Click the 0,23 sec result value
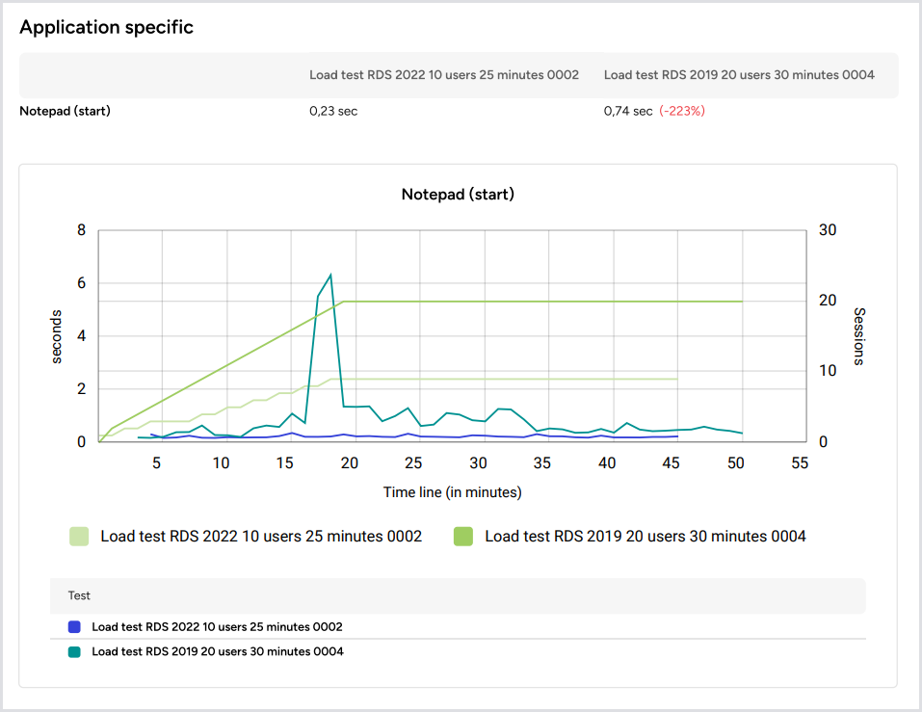 (331, 111)
